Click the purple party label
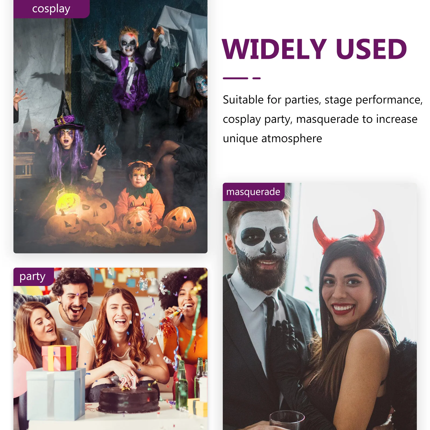This screenshot has height=430, width=430. pyautogui.click(x=34, y=277)
